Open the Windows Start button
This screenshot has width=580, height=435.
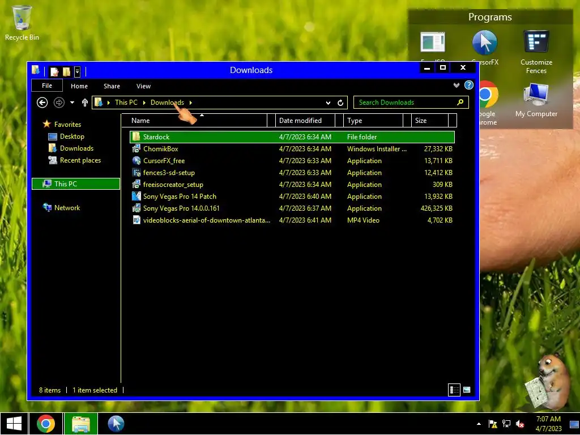[x=14, y=424]
